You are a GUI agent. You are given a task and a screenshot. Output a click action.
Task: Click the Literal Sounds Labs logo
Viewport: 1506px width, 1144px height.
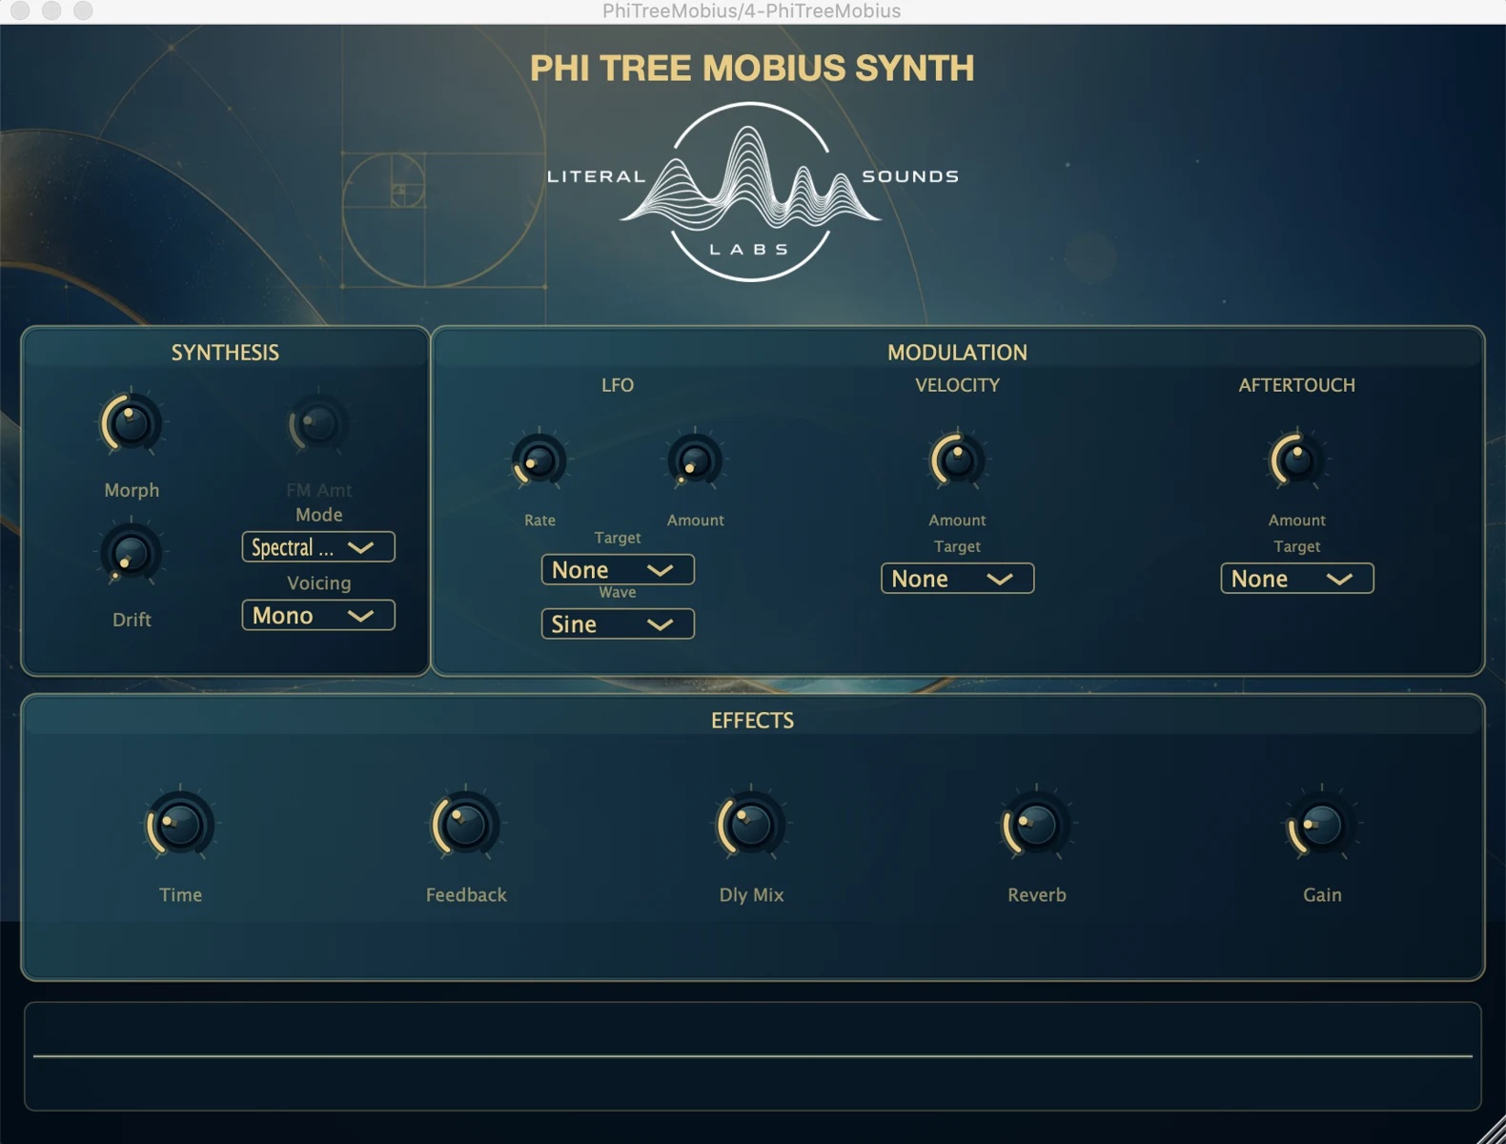point(752,192)
